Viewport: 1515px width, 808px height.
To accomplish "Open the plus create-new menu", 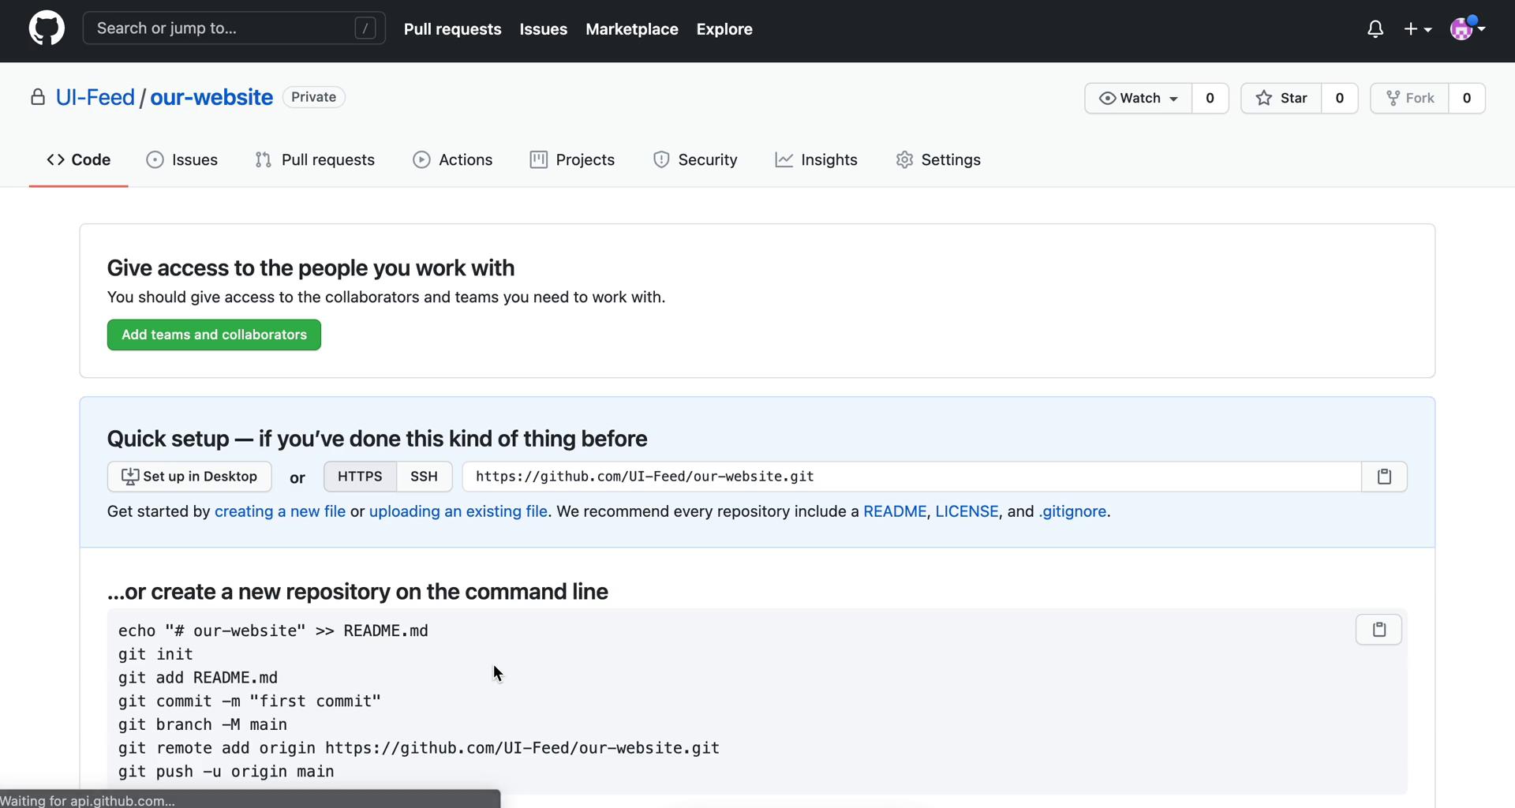I will tap(1418, 29).
